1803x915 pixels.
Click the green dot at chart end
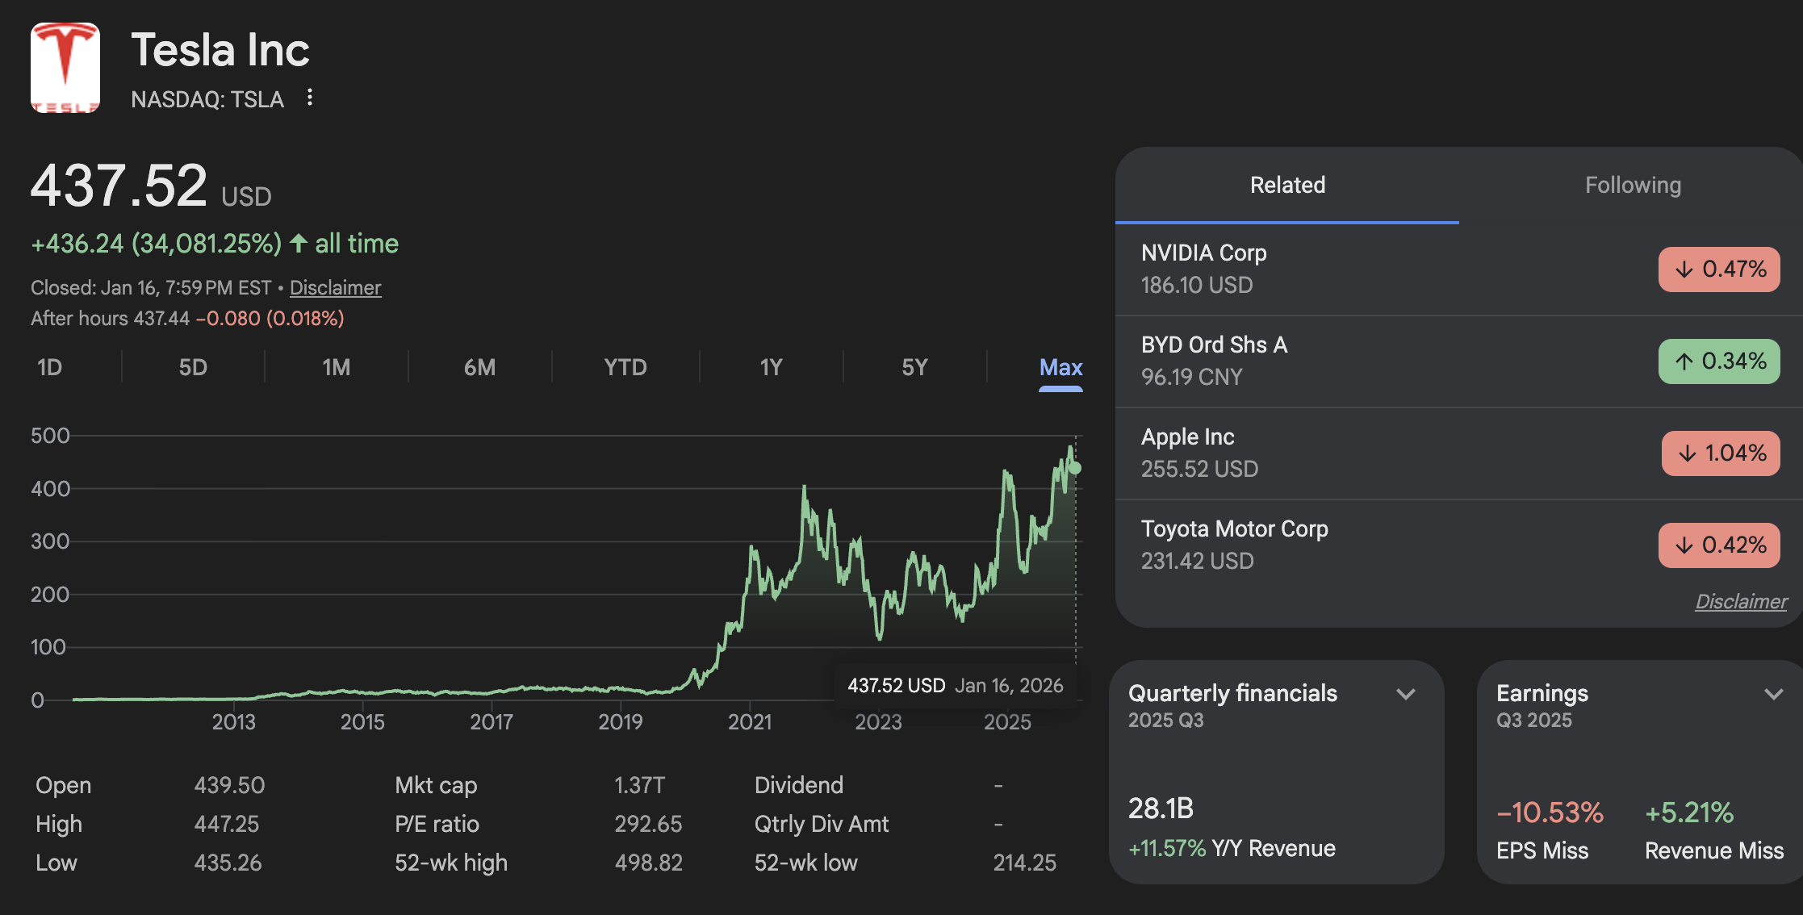(1075, 468)
